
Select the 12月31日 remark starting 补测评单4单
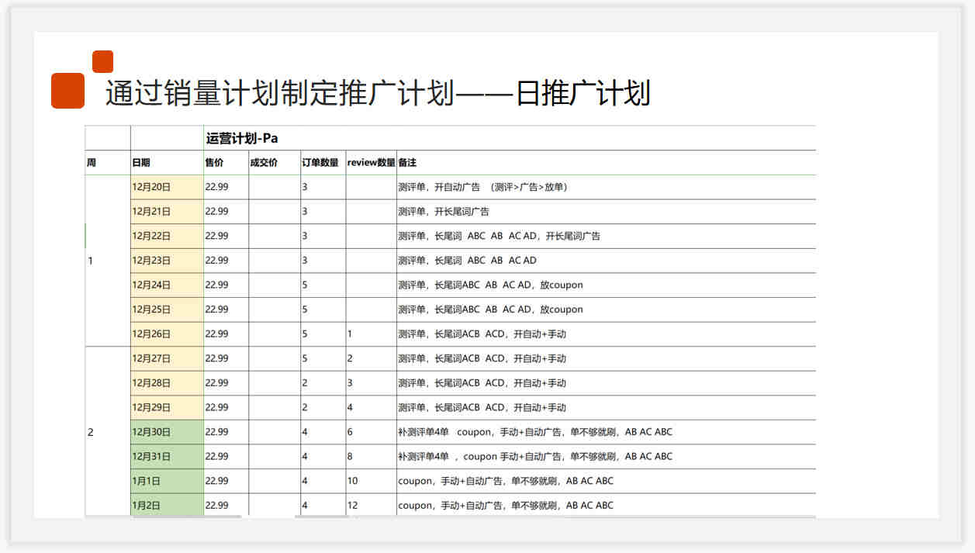point(535,456)
